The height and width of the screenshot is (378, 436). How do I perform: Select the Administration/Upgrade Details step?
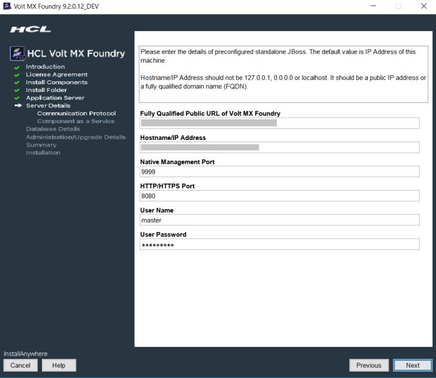(x=76, y=137)
